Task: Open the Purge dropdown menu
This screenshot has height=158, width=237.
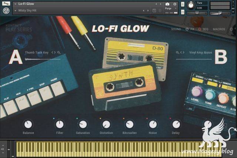Action: click(171, 9)
